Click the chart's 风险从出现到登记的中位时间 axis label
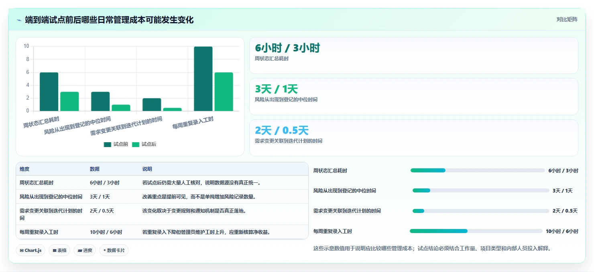Image resolution: width=594 pixels, height=272 pixels. [78, 125]
